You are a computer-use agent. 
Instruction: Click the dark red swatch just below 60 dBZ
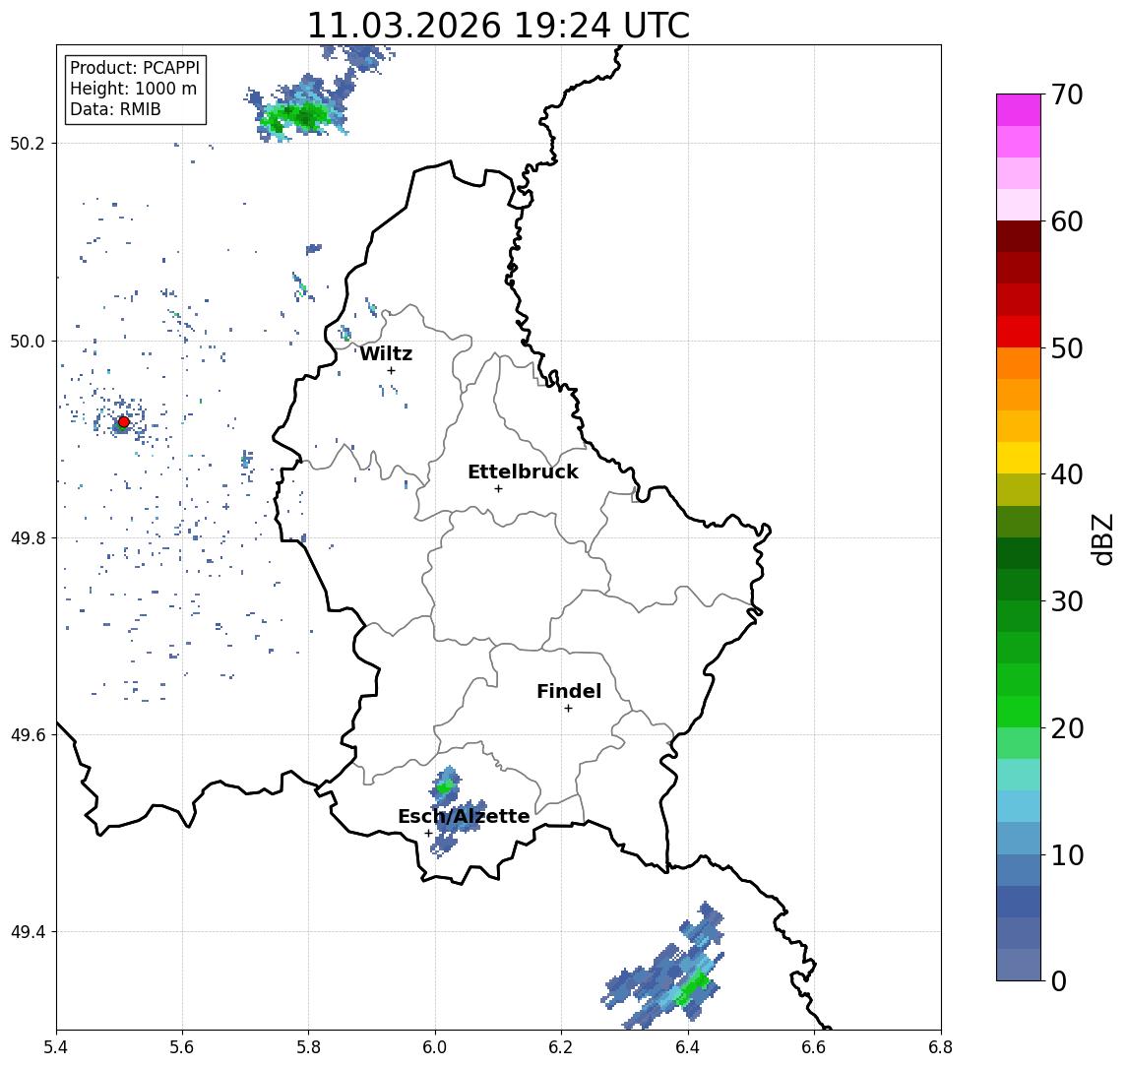1019,236
